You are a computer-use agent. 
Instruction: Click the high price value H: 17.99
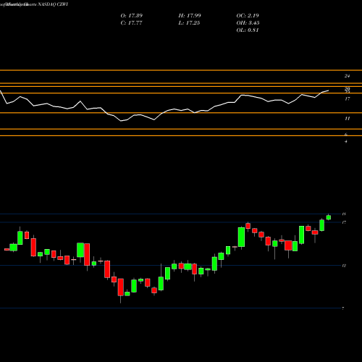(x=190, y=16)
